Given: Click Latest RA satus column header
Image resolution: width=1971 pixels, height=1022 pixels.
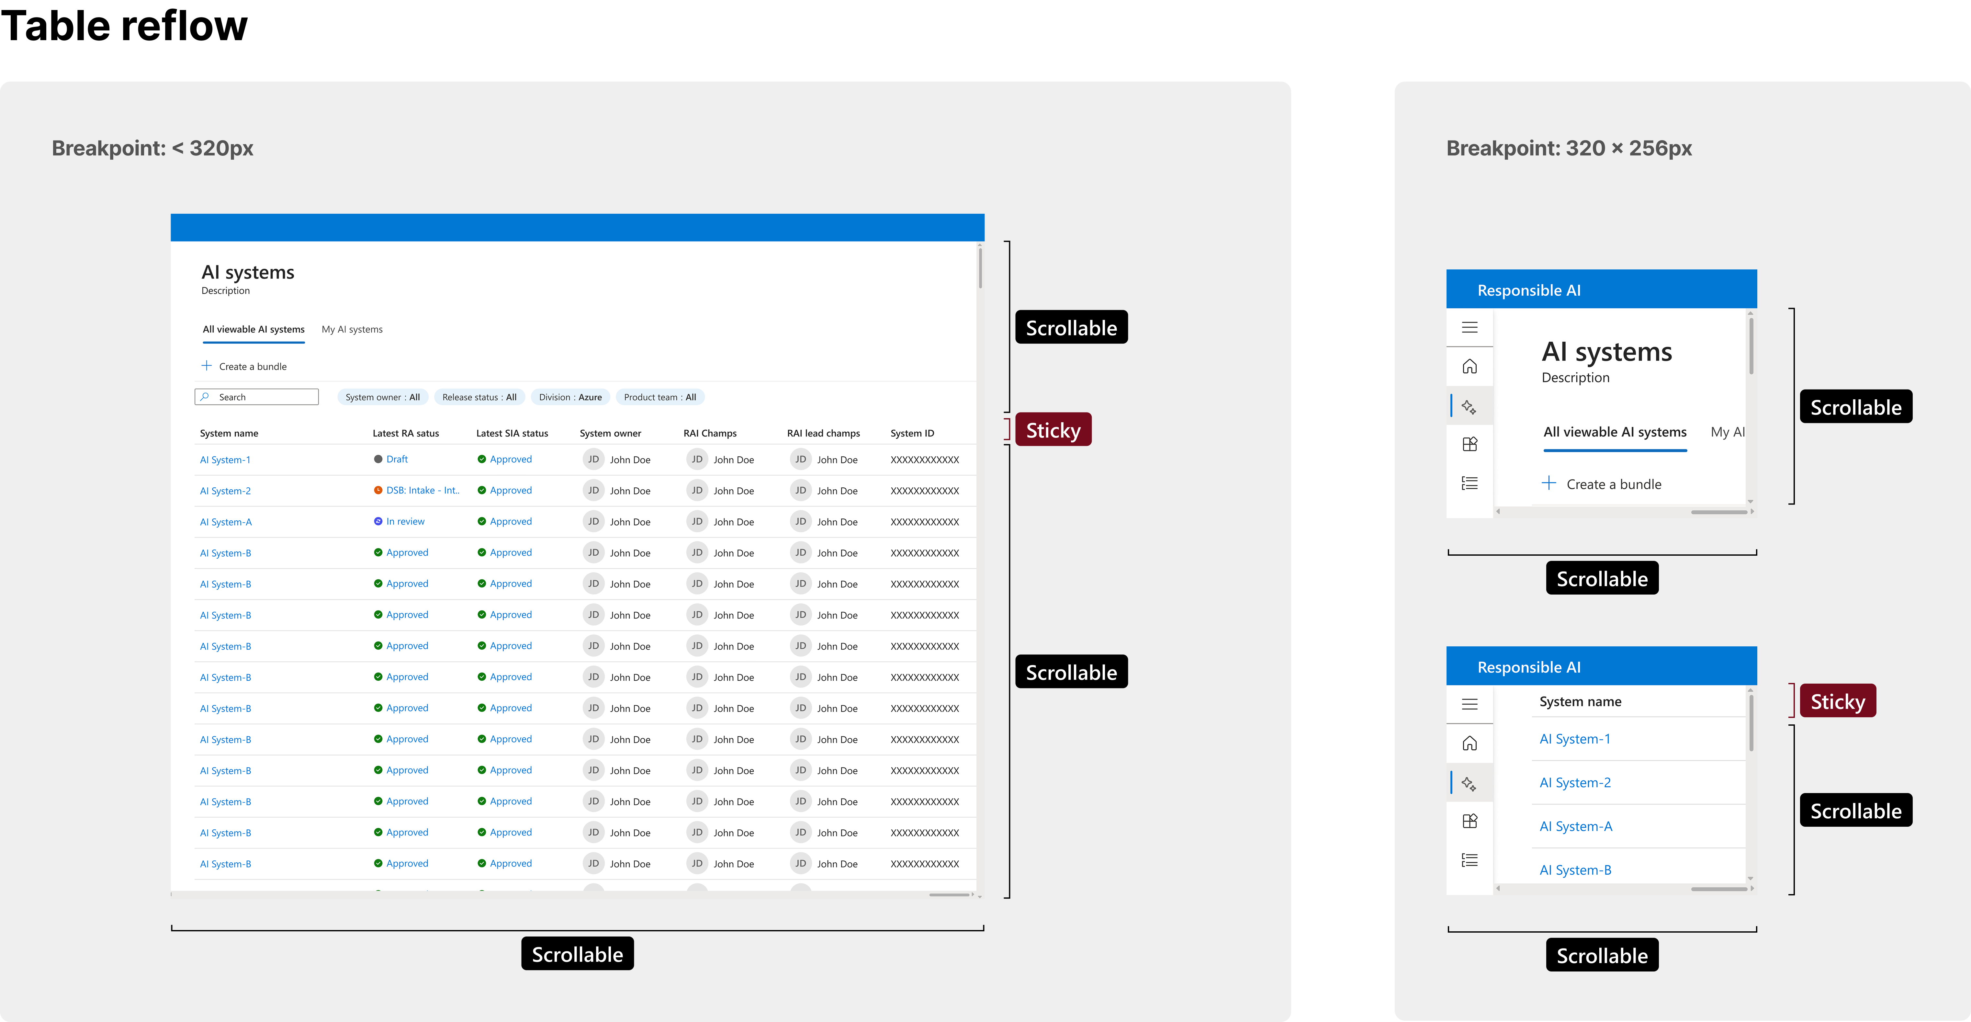Looking at the screenshot, I should coord(406,433).
